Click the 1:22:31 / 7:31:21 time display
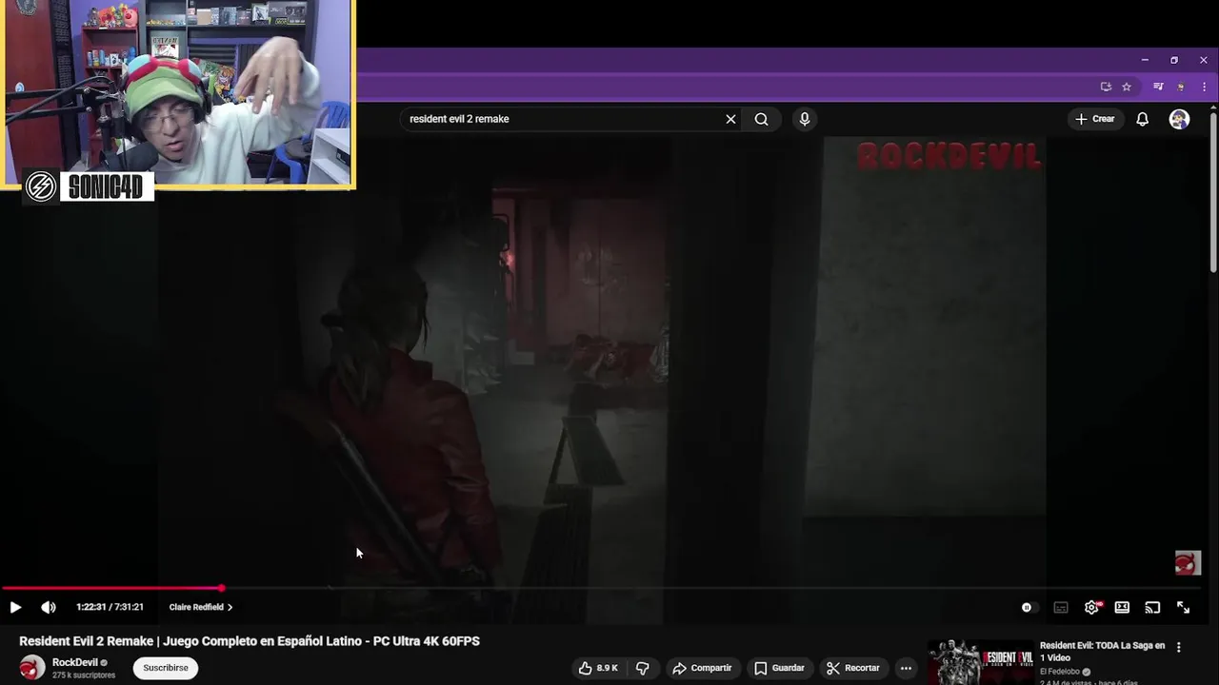 [x=110, y=607]
